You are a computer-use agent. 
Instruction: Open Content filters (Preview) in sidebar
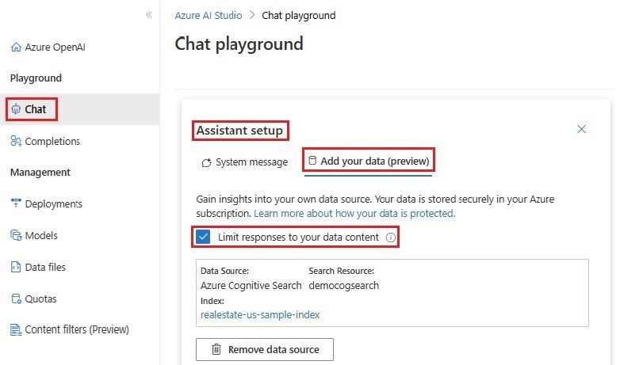pyautogui.click(x=77, y=329)
